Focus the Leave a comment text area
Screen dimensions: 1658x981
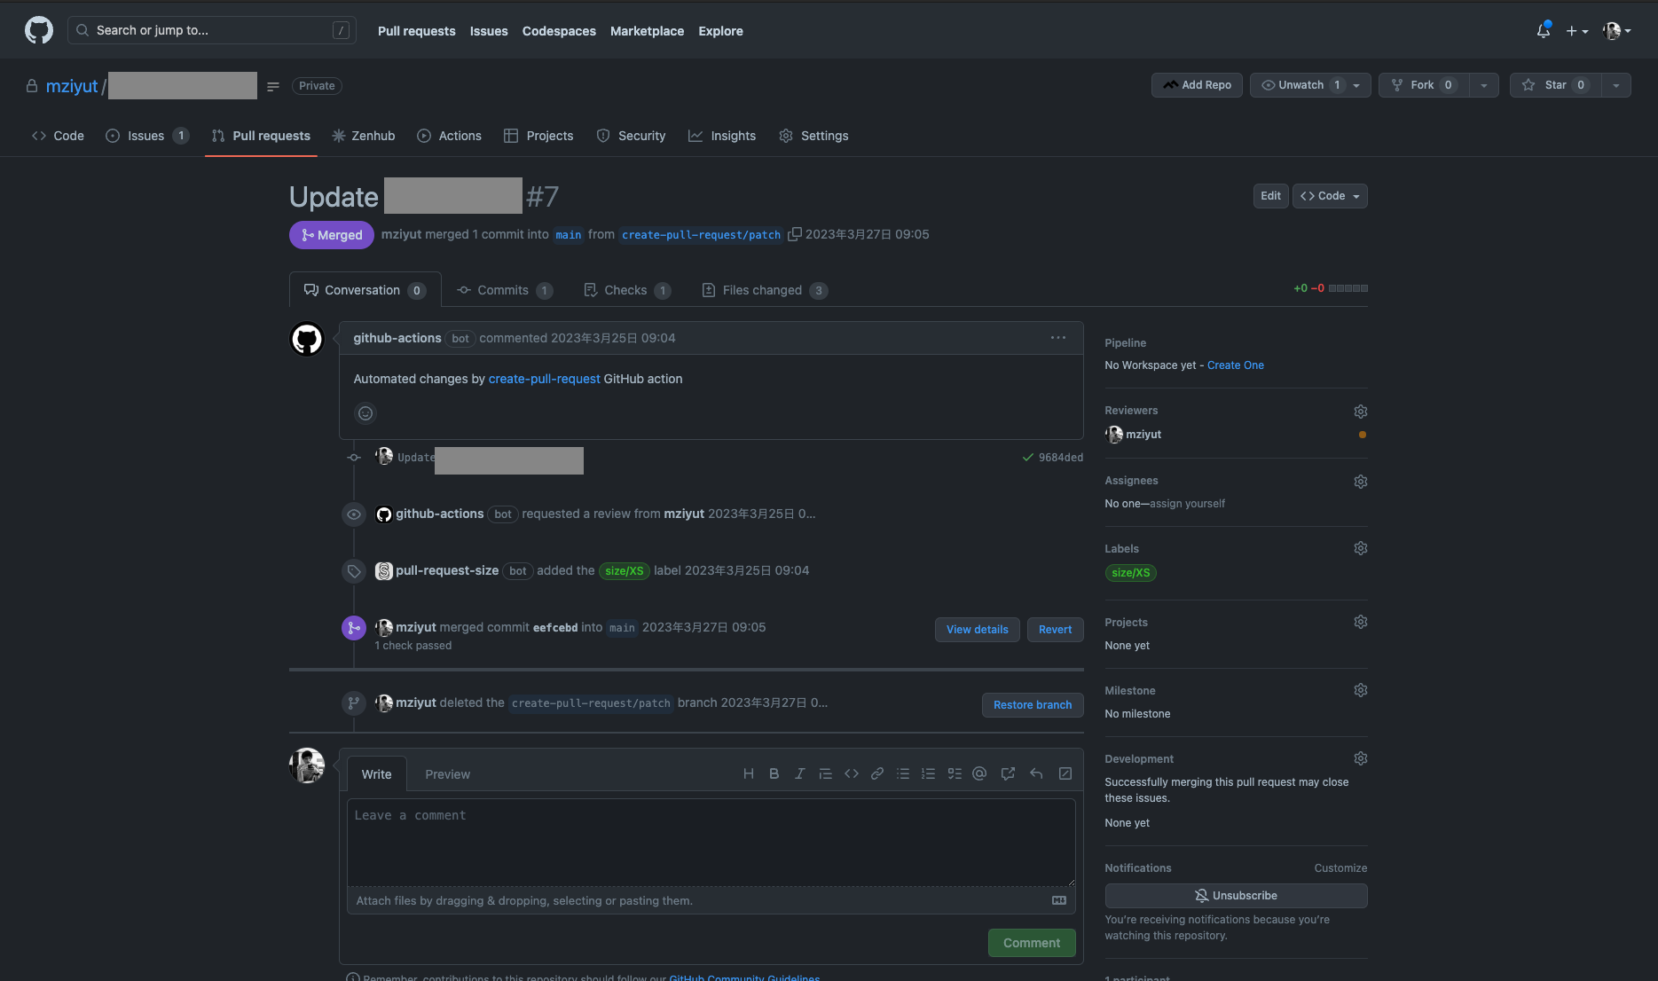coord(711,843)
